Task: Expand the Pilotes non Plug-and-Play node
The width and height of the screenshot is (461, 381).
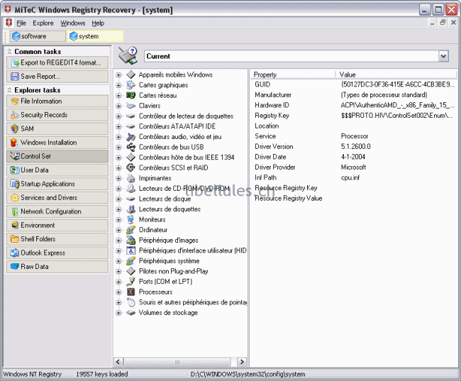Action: coord(118,271)
